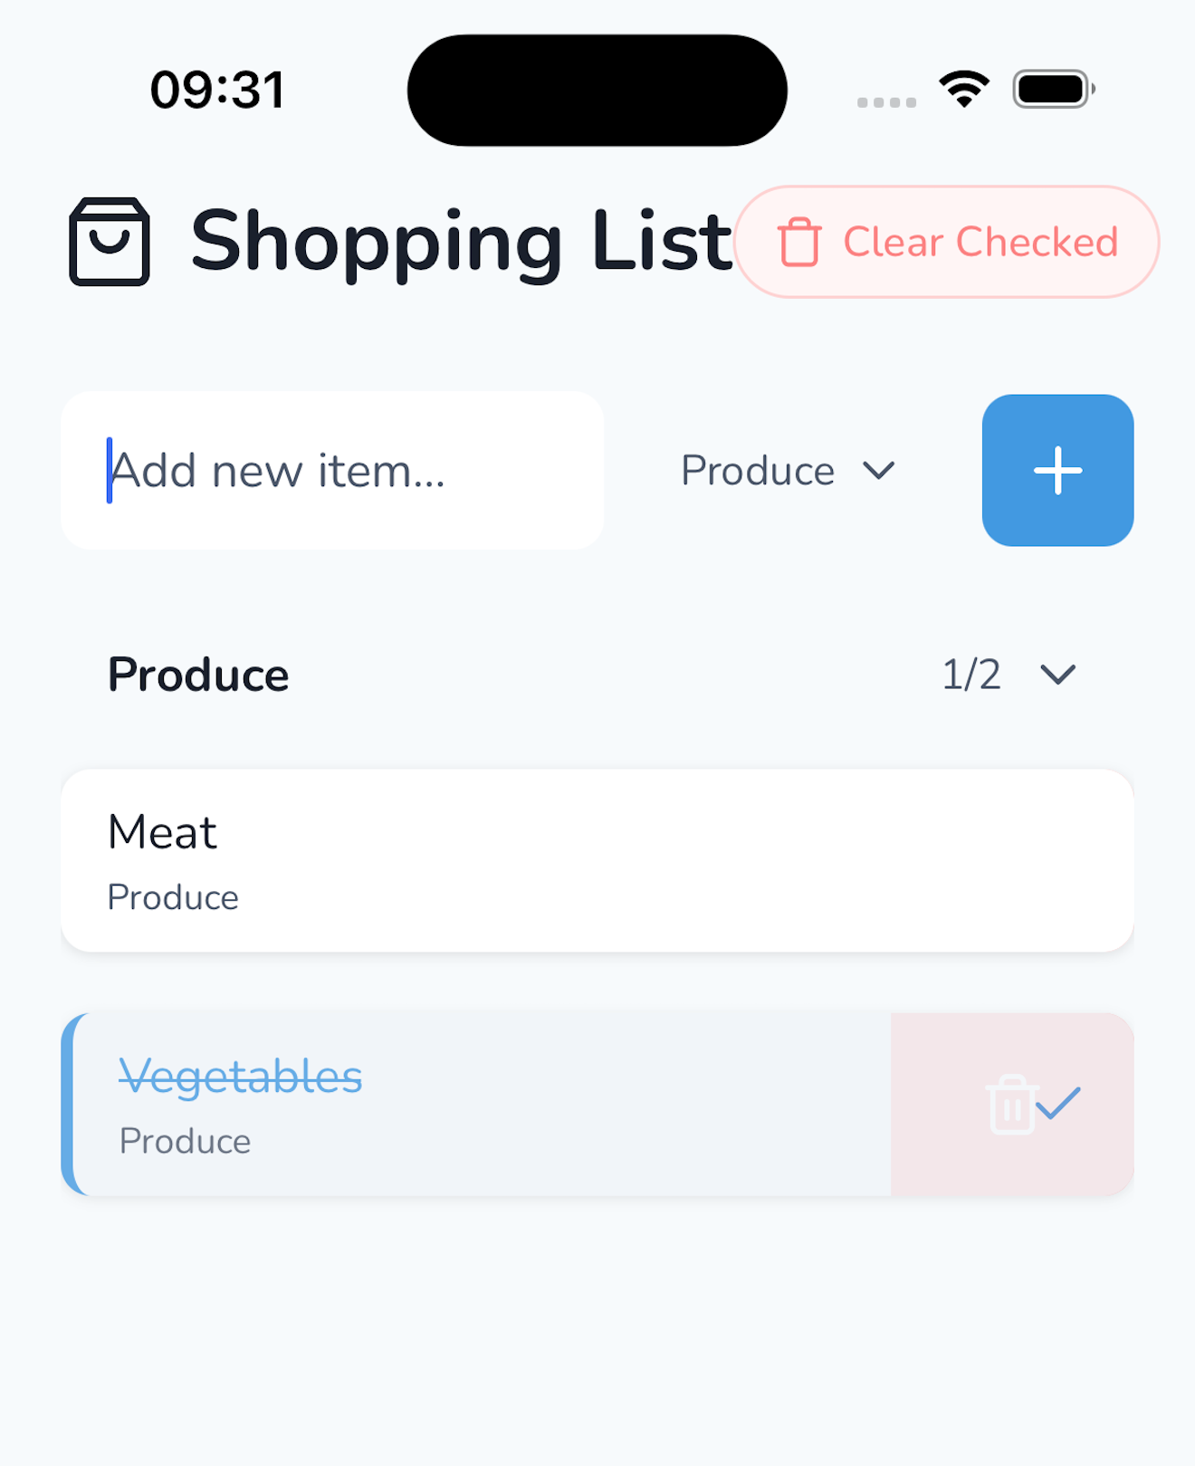The height and width of the screenshot is (1466, 1195).
Task: Click the 1/2 item counter
Action: (971, 675)
